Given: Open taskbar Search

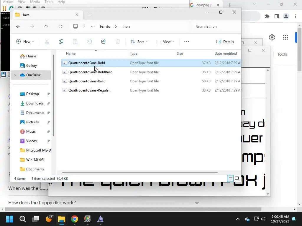Looking at the screenshot, I should click(22, 219).
